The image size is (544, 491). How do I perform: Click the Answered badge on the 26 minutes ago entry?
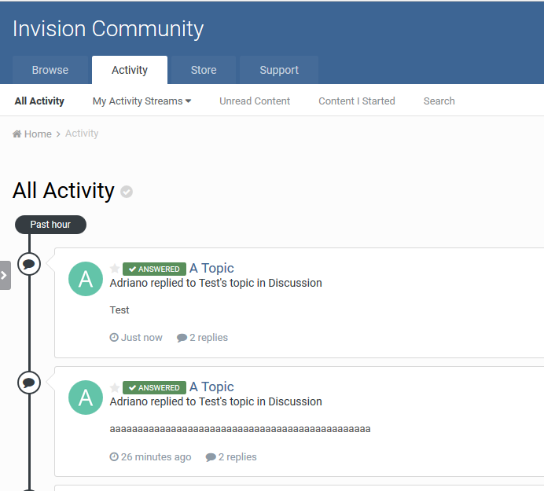pyautogui.click(x=154, y=387)
